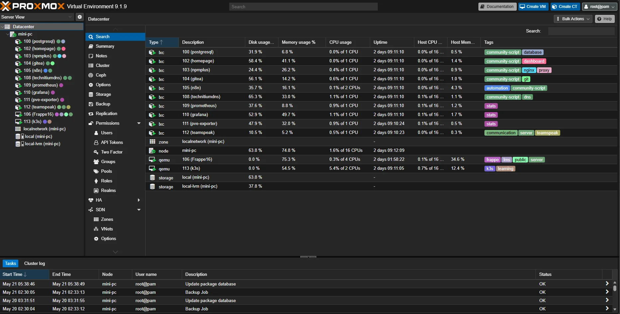The image size is (620, 314).
Task: Switch to the Tasks tab
Action: (x=10, y=264)
